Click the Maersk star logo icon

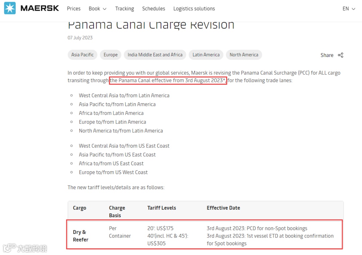point(10,8)
